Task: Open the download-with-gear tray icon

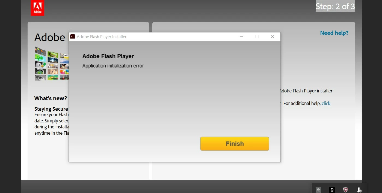Action: [x=359, y=190]
